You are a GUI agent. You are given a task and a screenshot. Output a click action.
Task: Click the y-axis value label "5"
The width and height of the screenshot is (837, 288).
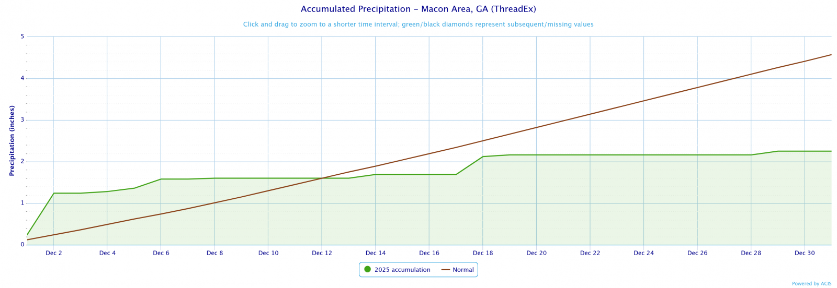[22, 37]
